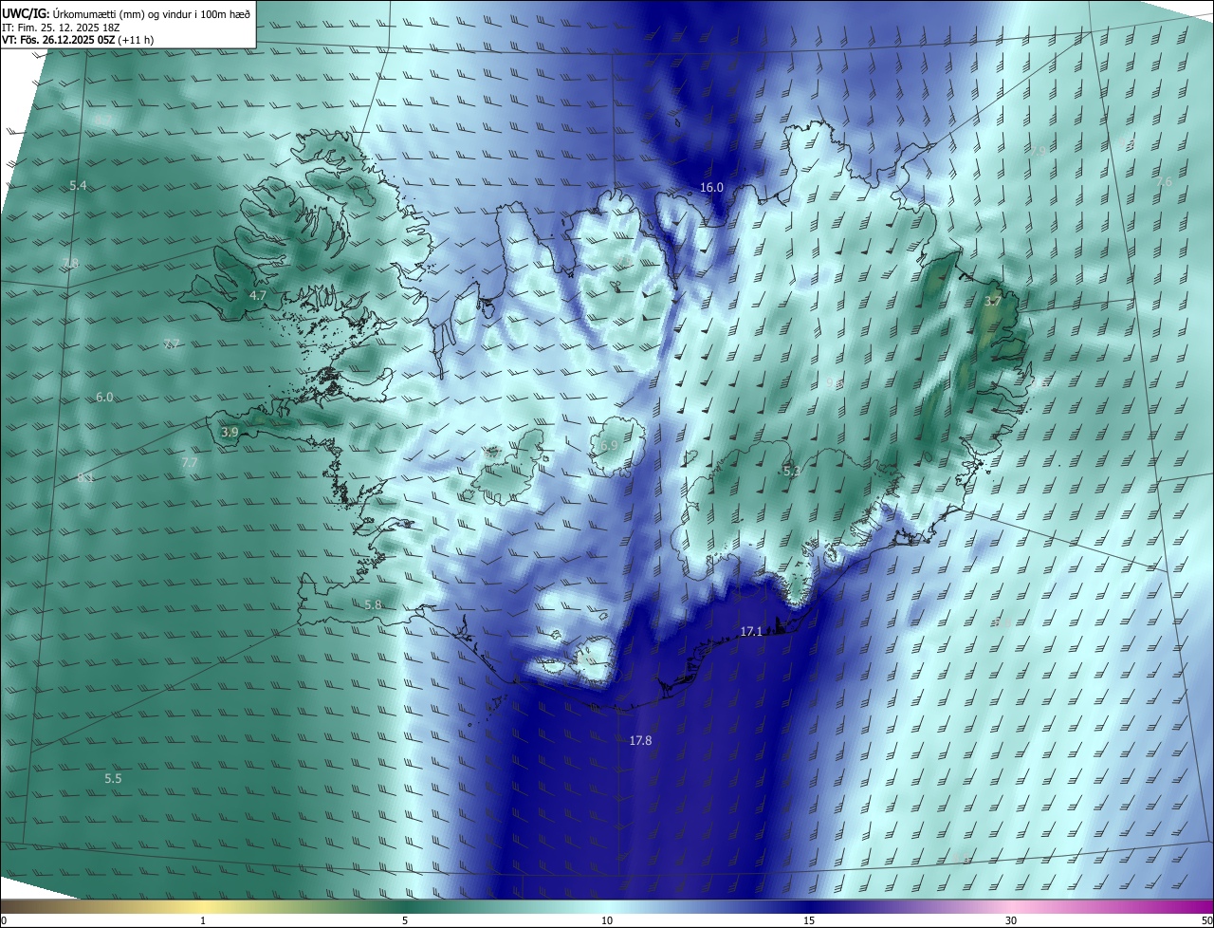Click the 30 label on the colour scale
Screen dimensions: 1214x928
click(x=1011, y=920)
